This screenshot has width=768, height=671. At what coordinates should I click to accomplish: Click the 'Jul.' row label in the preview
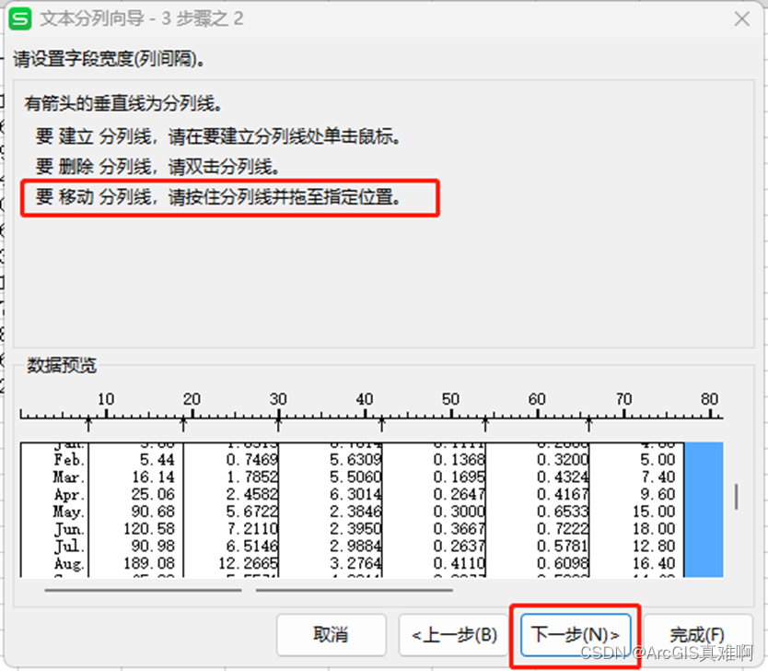[x=70, y=546]
